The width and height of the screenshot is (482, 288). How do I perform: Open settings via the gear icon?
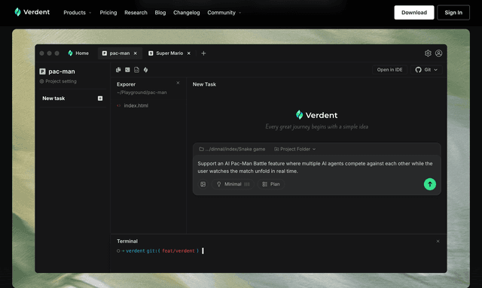[x=428, y=53]
